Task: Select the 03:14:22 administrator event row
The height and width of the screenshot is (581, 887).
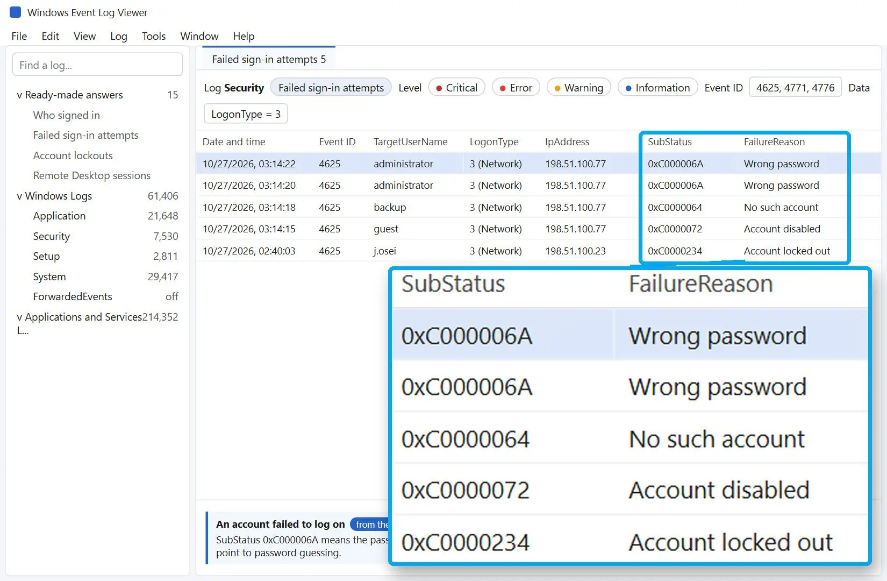Action: (x=539, y=164)
